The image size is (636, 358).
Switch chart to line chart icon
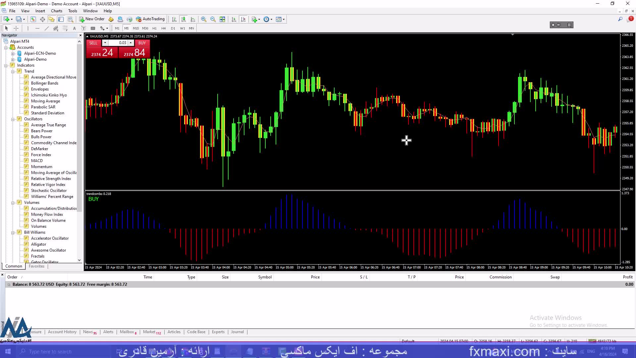coord(193,19)
